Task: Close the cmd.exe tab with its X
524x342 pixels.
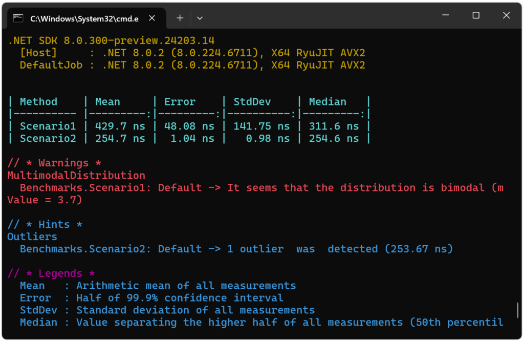Action: [151, 18]
